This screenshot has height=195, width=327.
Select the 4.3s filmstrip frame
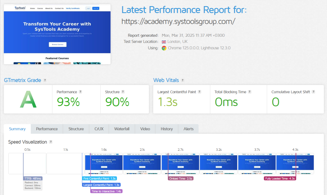click(295, 164)
